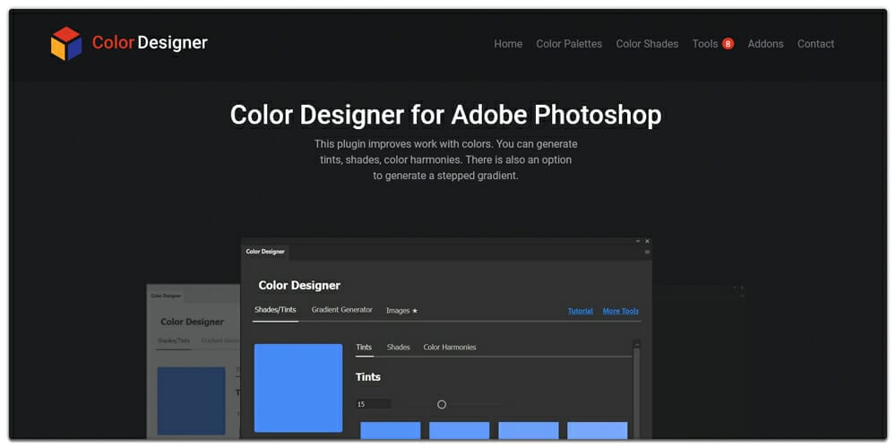Screen dimensions: 896x448
Task: Click the tints amount slider handle
Action: click(441, 405)
